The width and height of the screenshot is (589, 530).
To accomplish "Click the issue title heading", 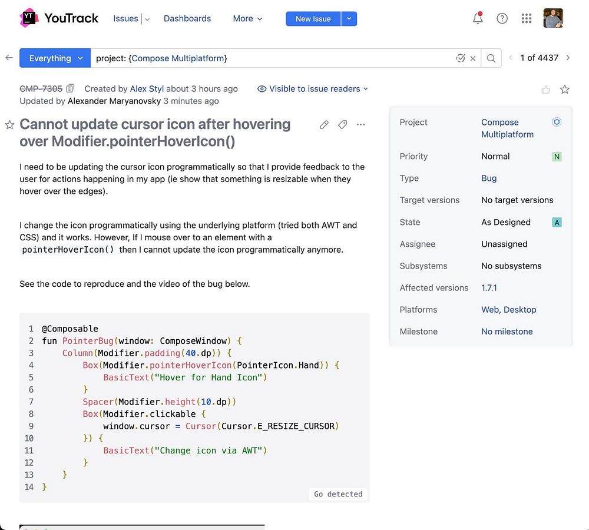I will (155, 132).
